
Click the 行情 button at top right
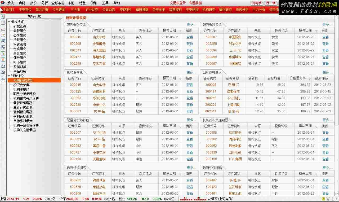coord(271,3)
